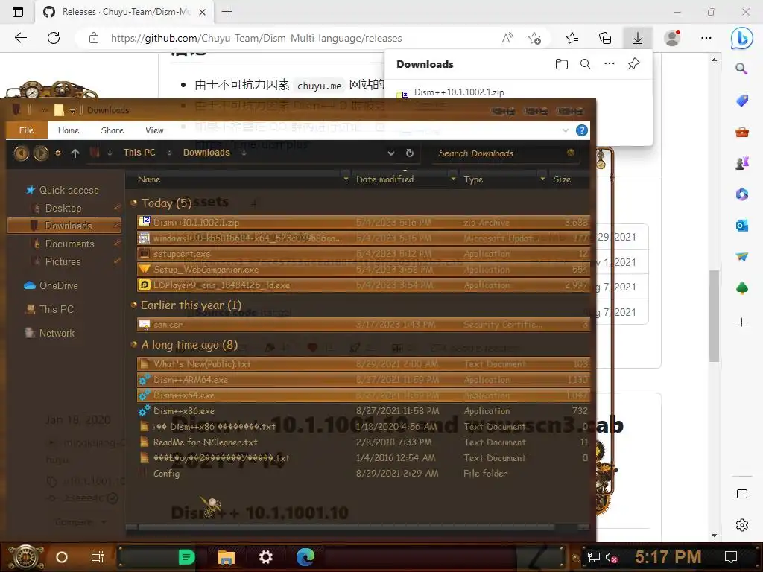The width and height of the screenshot is (763, 572).
Task: Open Edge sidebar shopping tag icon
Action: point(741,101)
